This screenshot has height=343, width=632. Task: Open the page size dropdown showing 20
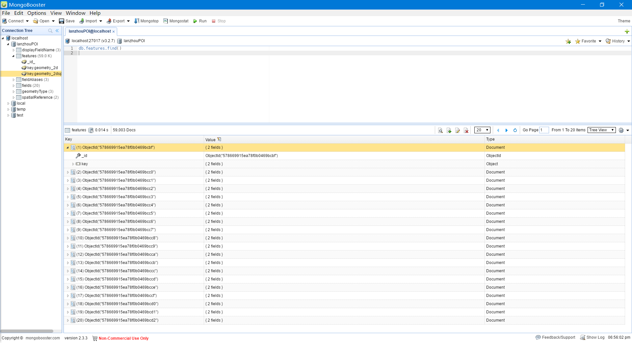pyautogui.click(x=483, y=130)
